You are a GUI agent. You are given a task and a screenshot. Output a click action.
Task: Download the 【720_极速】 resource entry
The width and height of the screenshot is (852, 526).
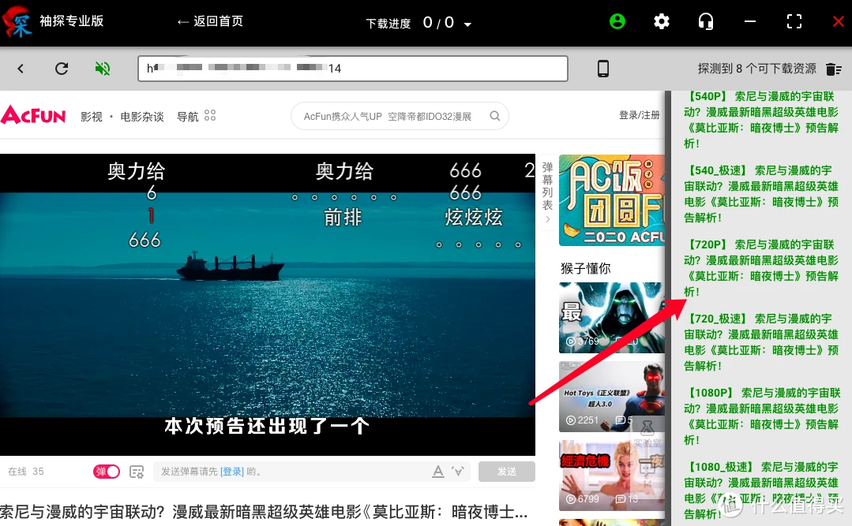pos(760,342)
